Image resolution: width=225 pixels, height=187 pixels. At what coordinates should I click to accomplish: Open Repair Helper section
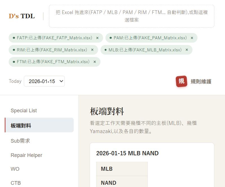(x=26, y=155)
